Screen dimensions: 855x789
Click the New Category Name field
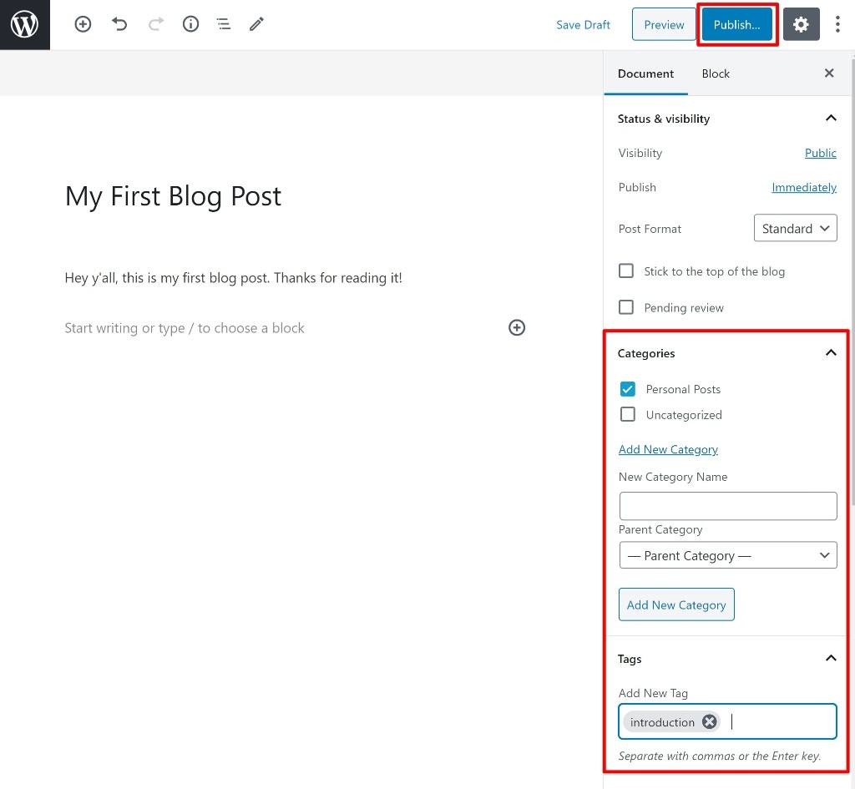pyautogui.click(x=728, y=505)
